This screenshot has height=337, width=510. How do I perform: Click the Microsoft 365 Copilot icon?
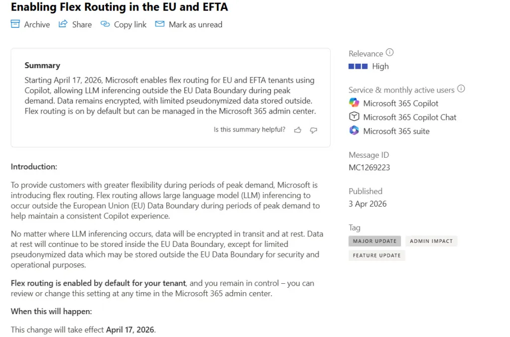pyautogui.click(x=354, y=103)
